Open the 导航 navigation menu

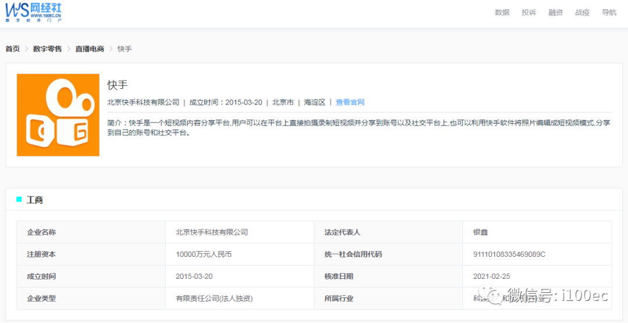pyautogui.click(x=609, y=13)
